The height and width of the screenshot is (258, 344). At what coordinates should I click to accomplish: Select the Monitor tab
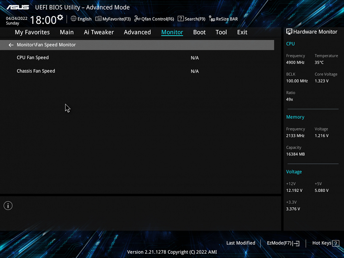coord(172,32)
